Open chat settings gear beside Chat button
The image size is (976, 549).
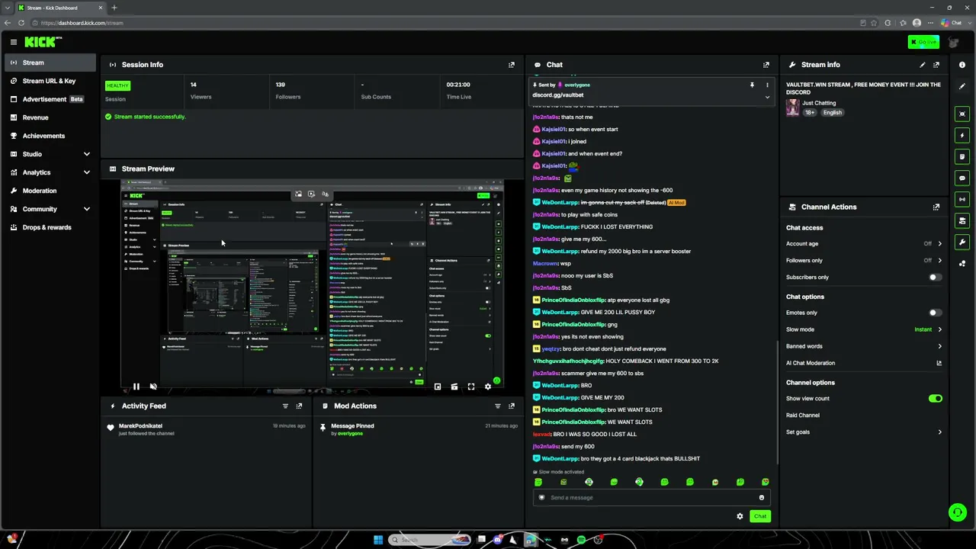tap(740, 516)
